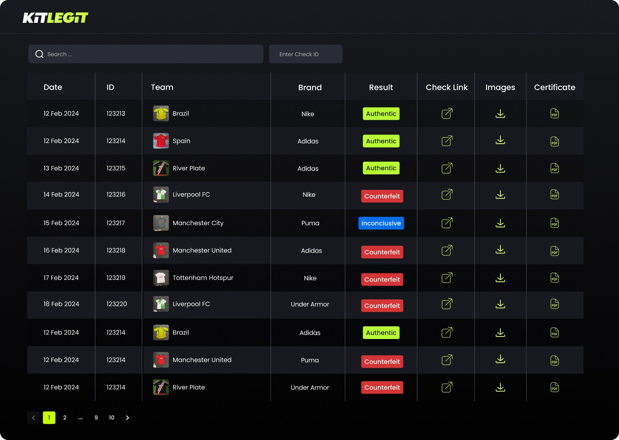Download images for ID 123218
Image resolution: width=619 pixels, height=440 pixels.
pos(500,250)
